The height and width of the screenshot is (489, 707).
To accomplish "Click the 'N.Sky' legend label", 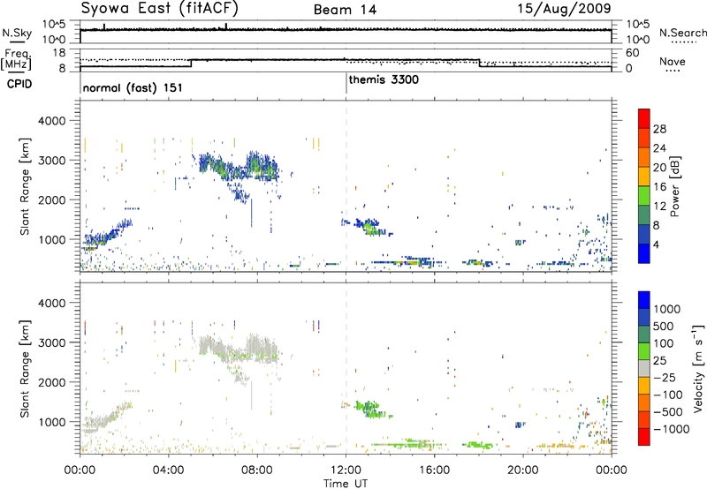I will (17, 33).
